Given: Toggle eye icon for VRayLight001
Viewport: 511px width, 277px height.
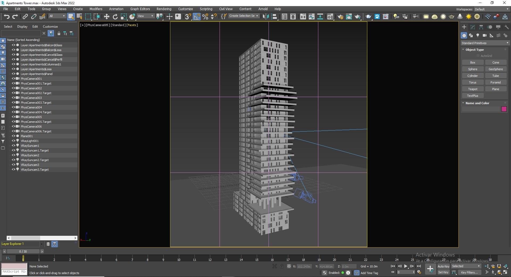Looking at the screenshot, I should (13, 141).
